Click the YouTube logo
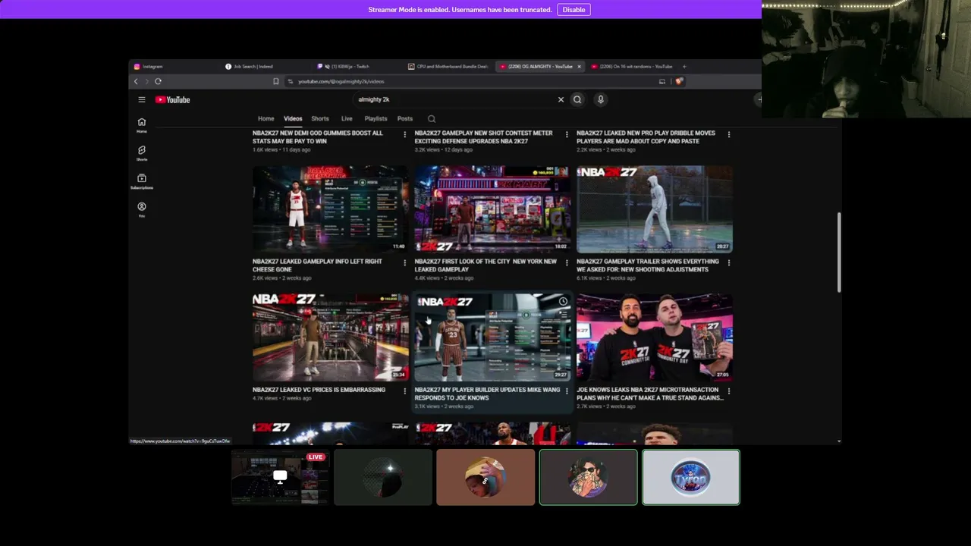 pos(173,99)
